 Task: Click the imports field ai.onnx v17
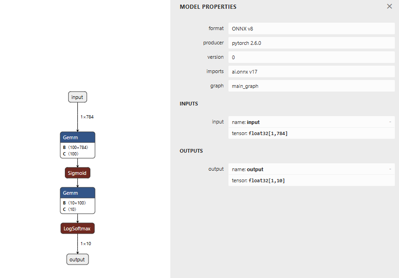[311, 72]
